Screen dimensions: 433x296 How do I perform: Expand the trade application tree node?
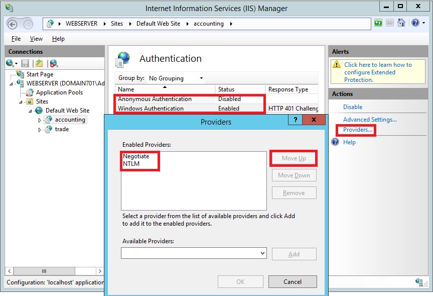click(x=40, y=130)
